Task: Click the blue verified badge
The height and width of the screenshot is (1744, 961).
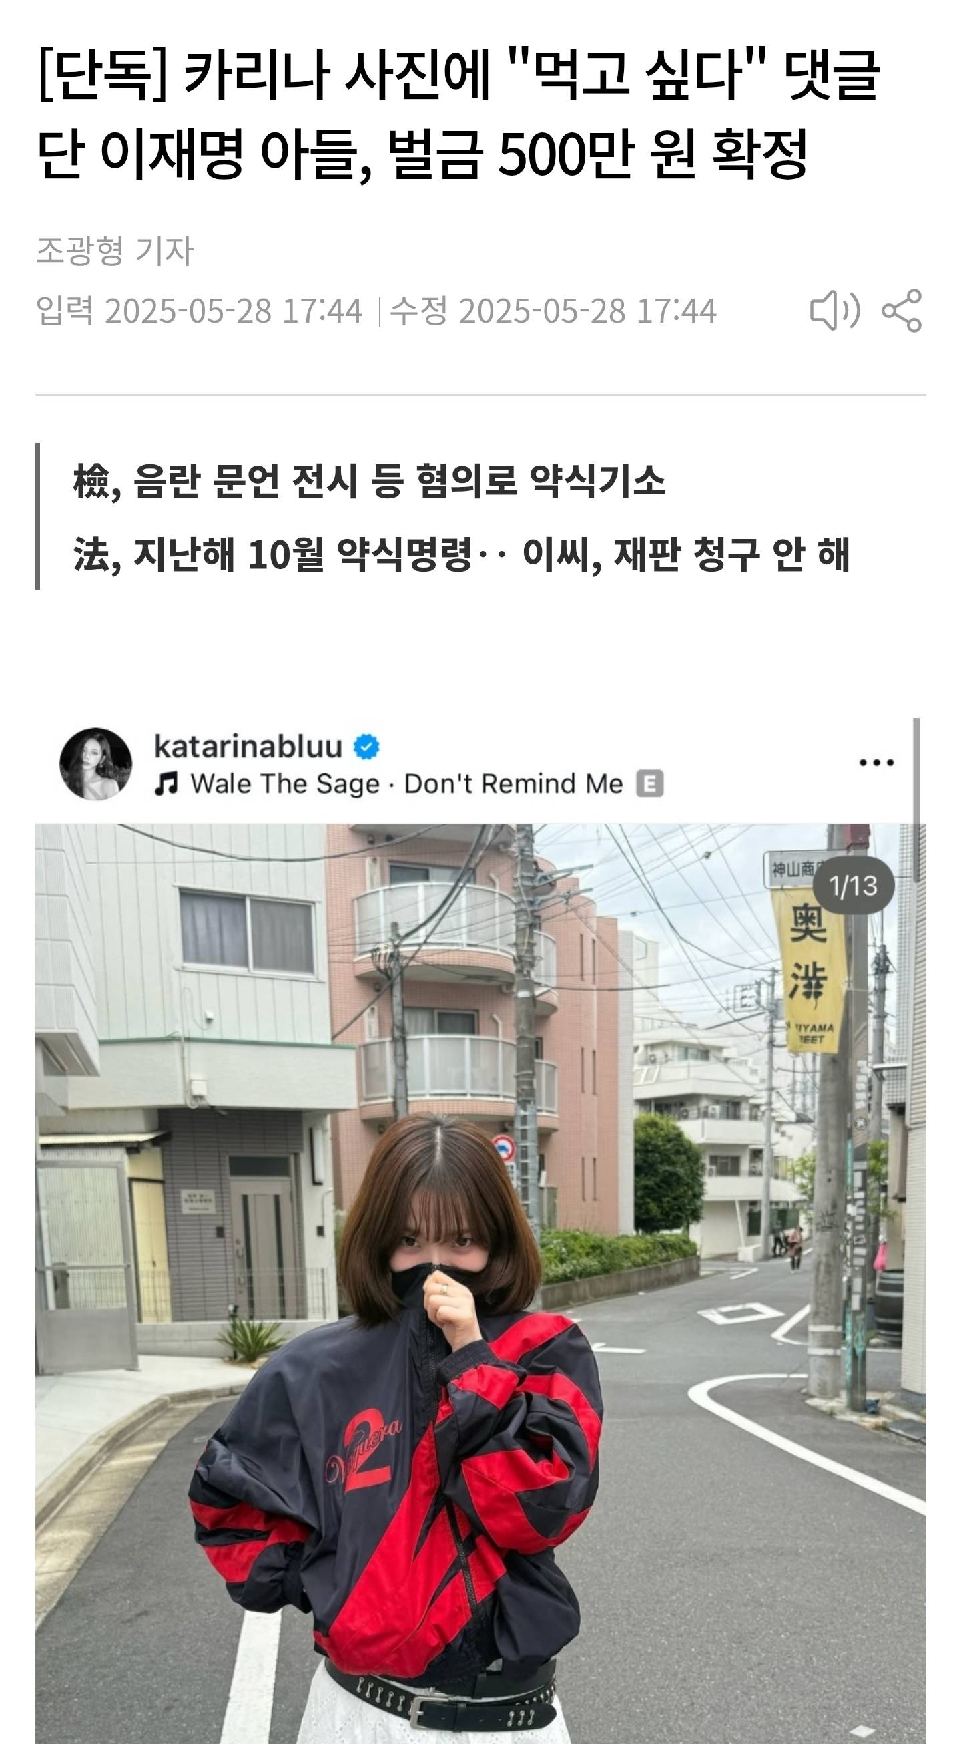Action: click(x=367, y=747)
